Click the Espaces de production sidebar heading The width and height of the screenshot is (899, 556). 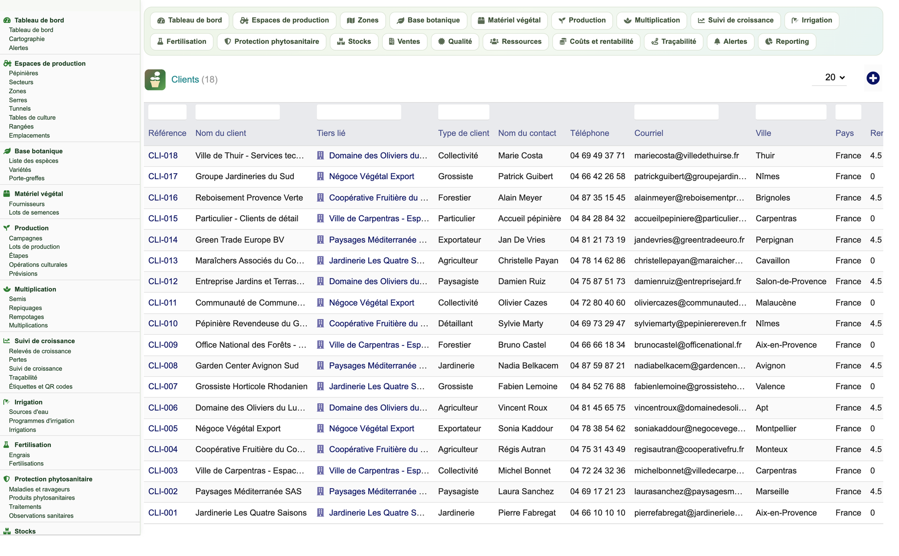pyautogui.click(x=50, y=63)
